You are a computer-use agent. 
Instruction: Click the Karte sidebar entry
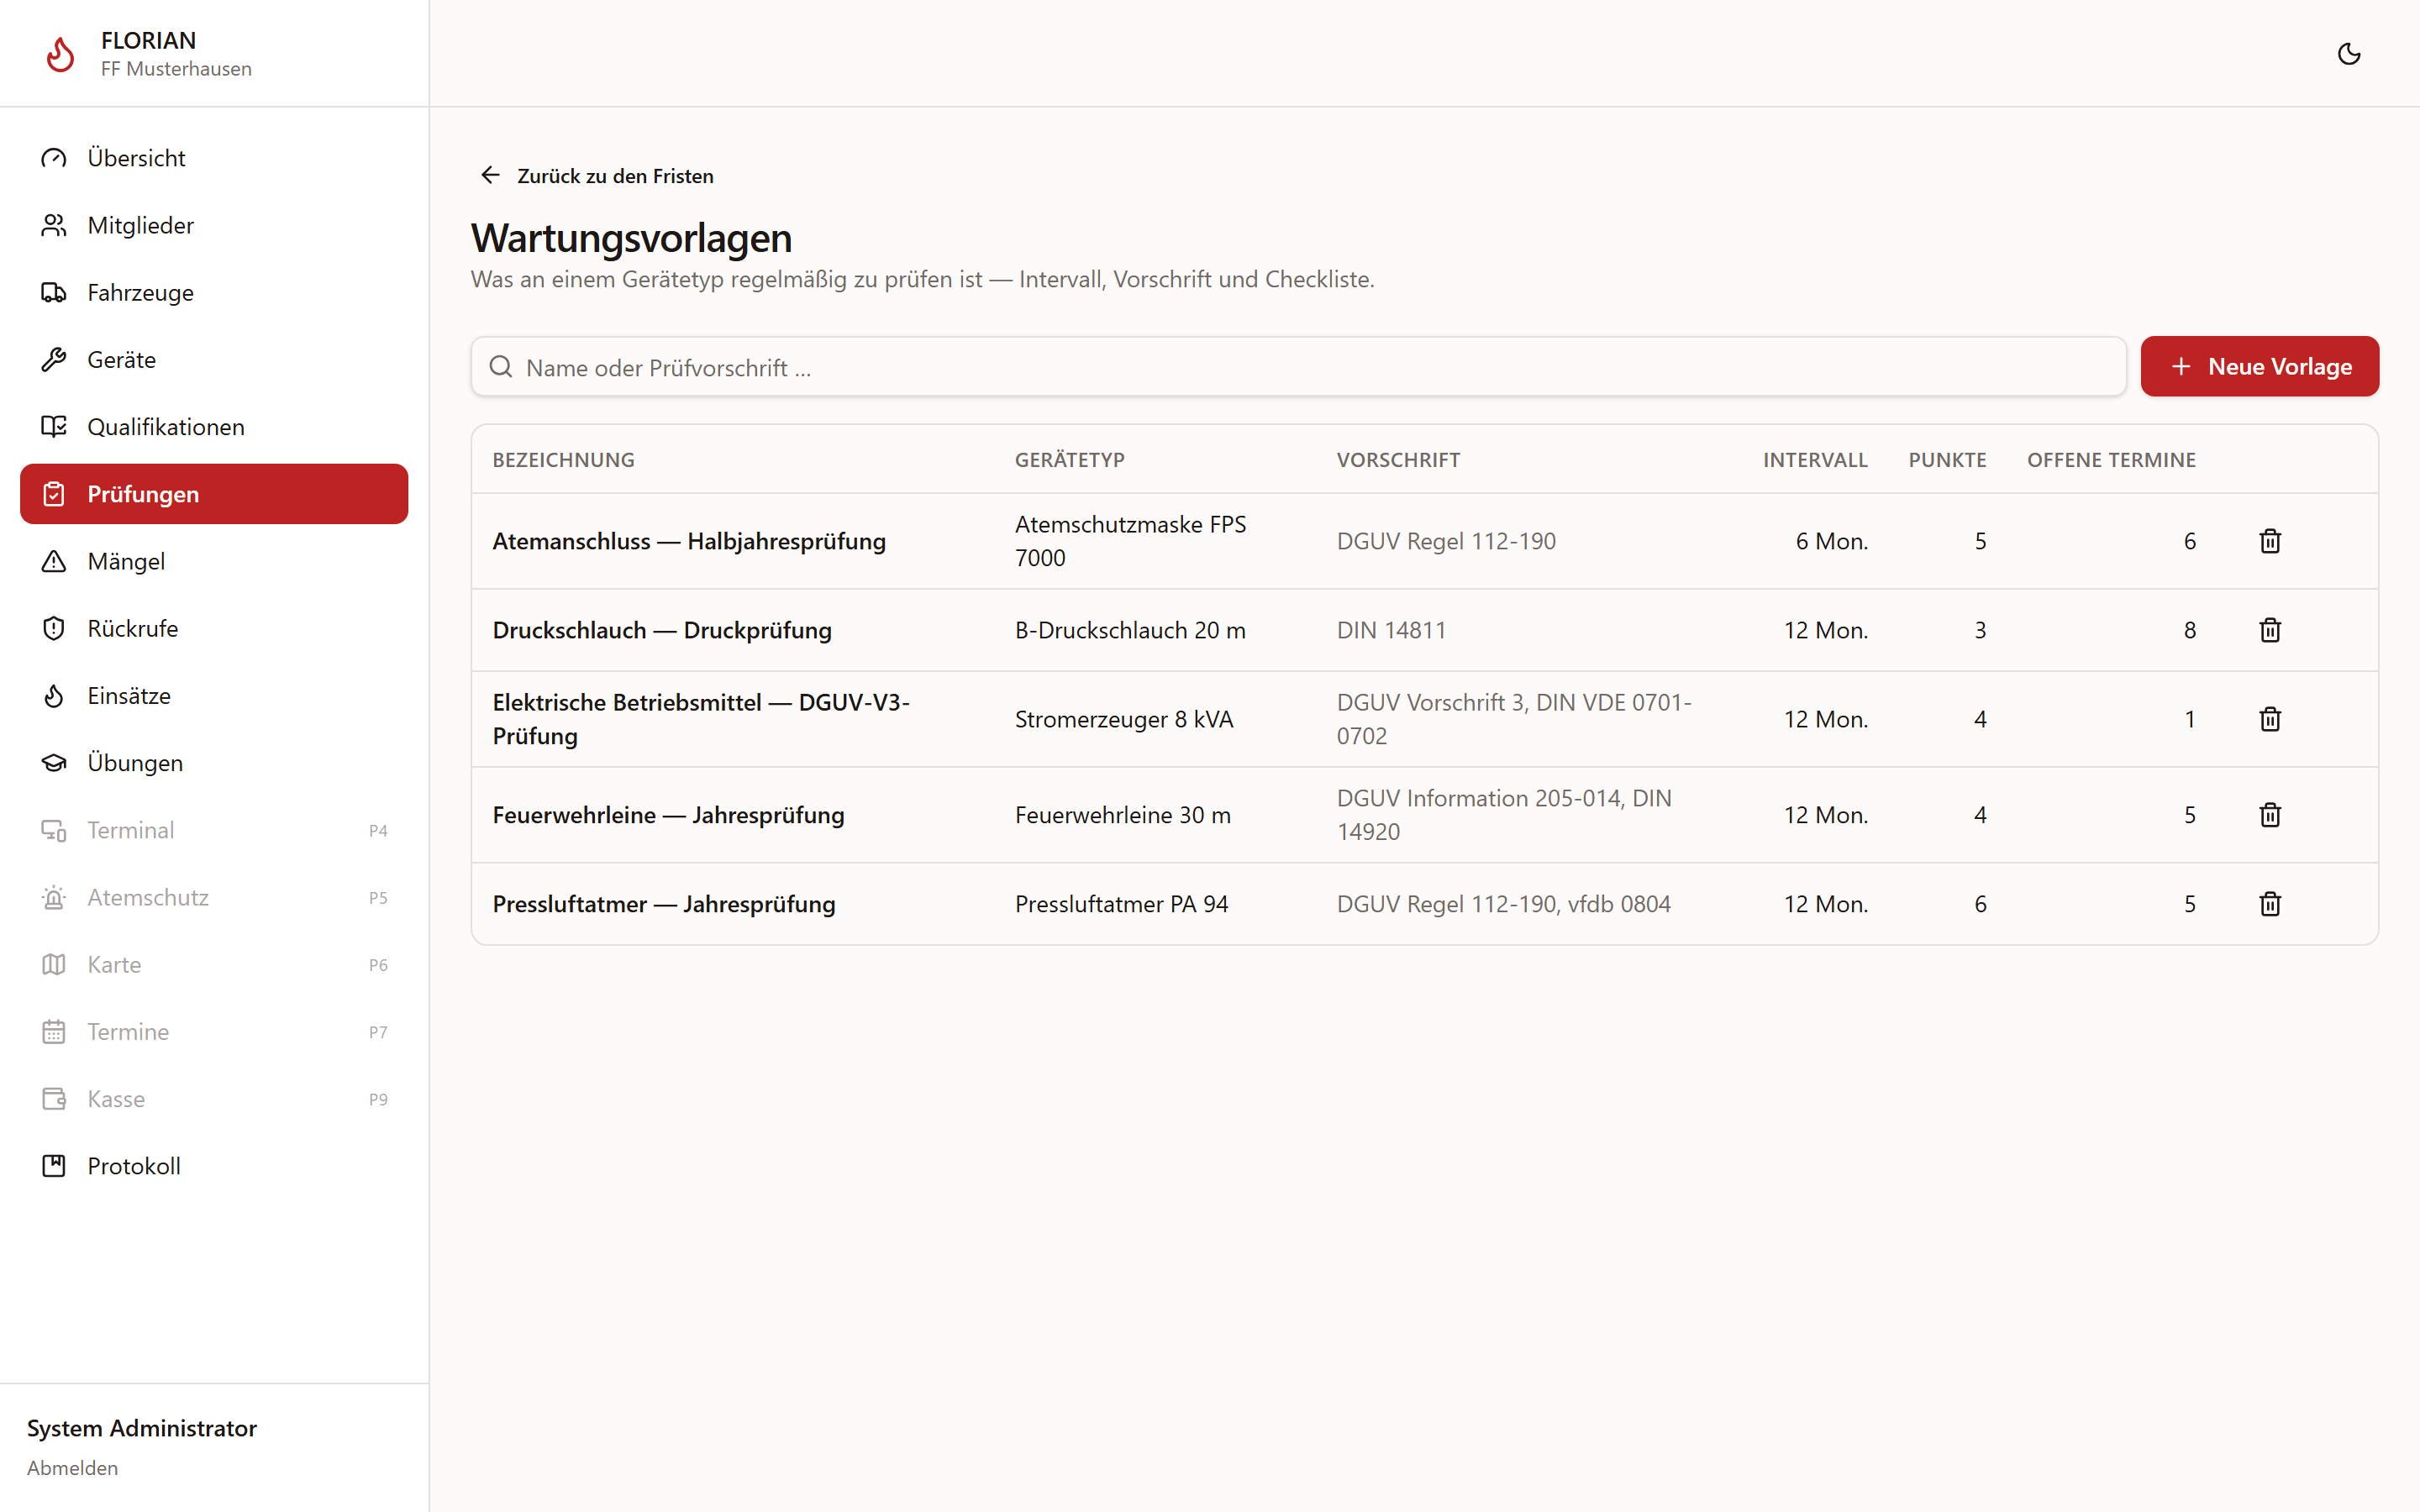[x=214, y=964]
